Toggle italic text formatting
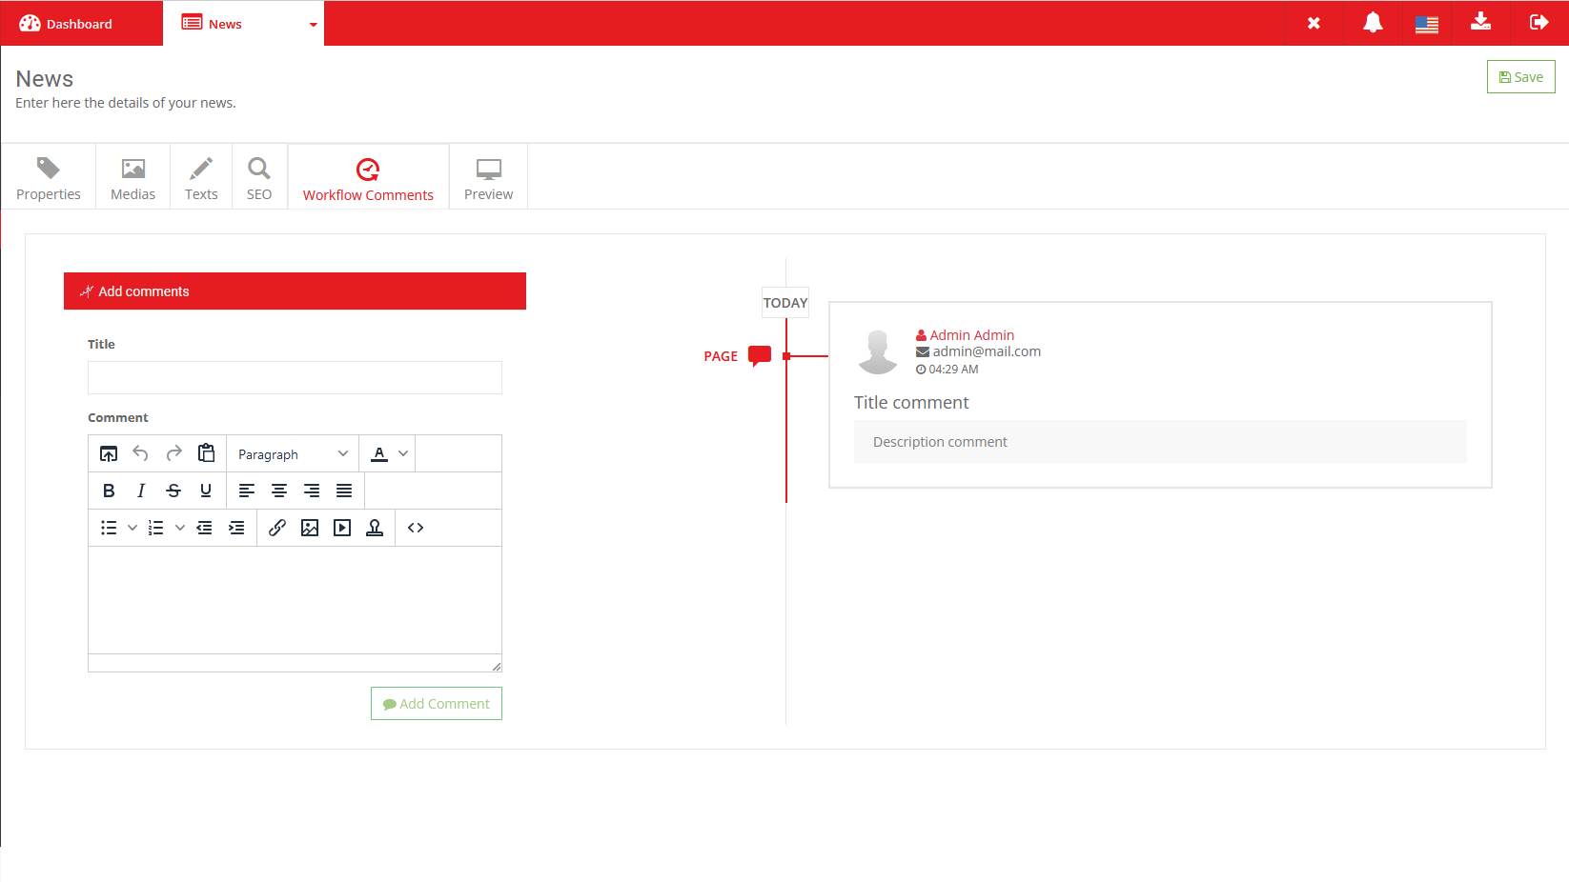Image resolution: width=1569 pixels, height=882 pixels. tap(141, 491)
